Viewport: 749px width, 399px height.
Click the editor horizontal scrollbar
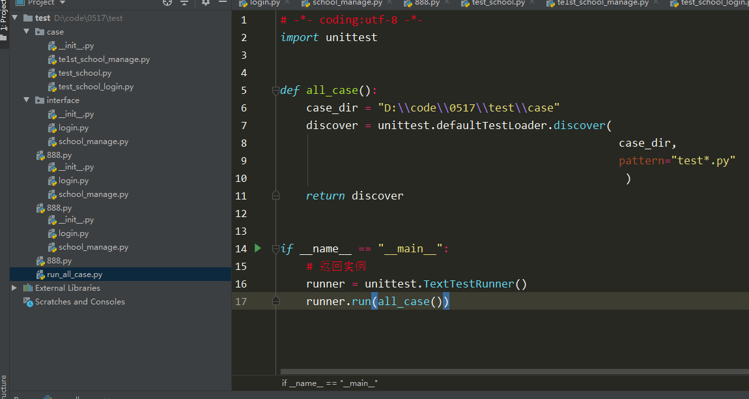tap(515, 372)
